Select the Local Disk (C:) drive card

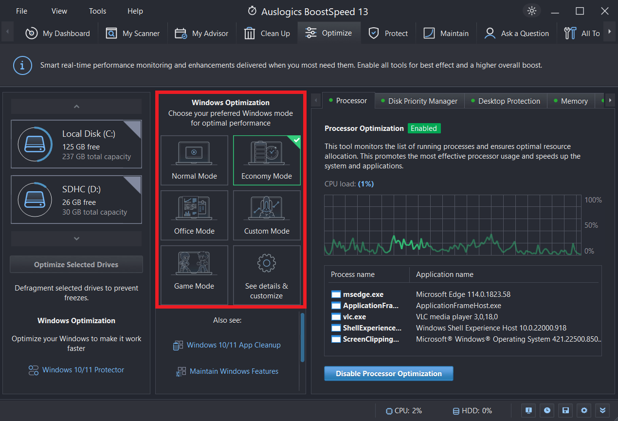point(76,145)
